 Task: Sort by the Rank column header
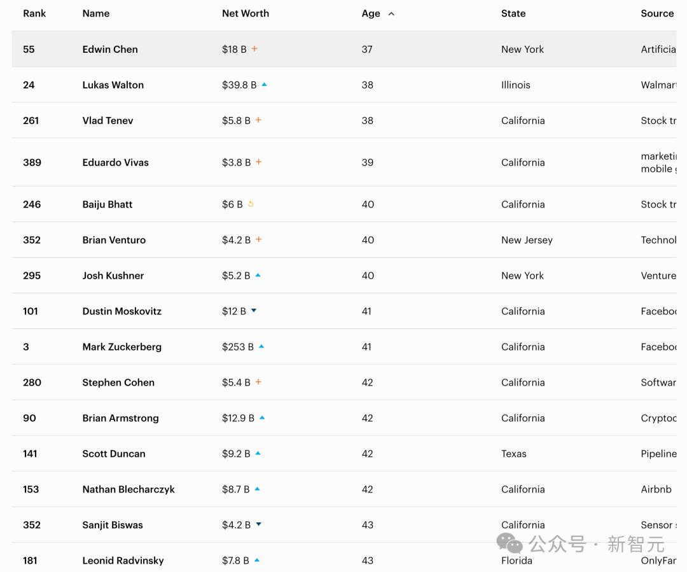34,13
